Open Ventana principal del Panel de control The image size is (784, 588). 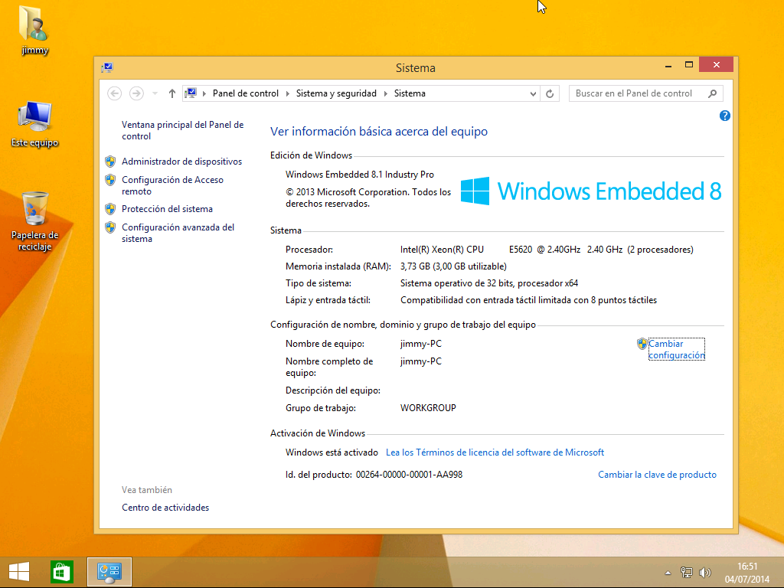click(182, 130)
